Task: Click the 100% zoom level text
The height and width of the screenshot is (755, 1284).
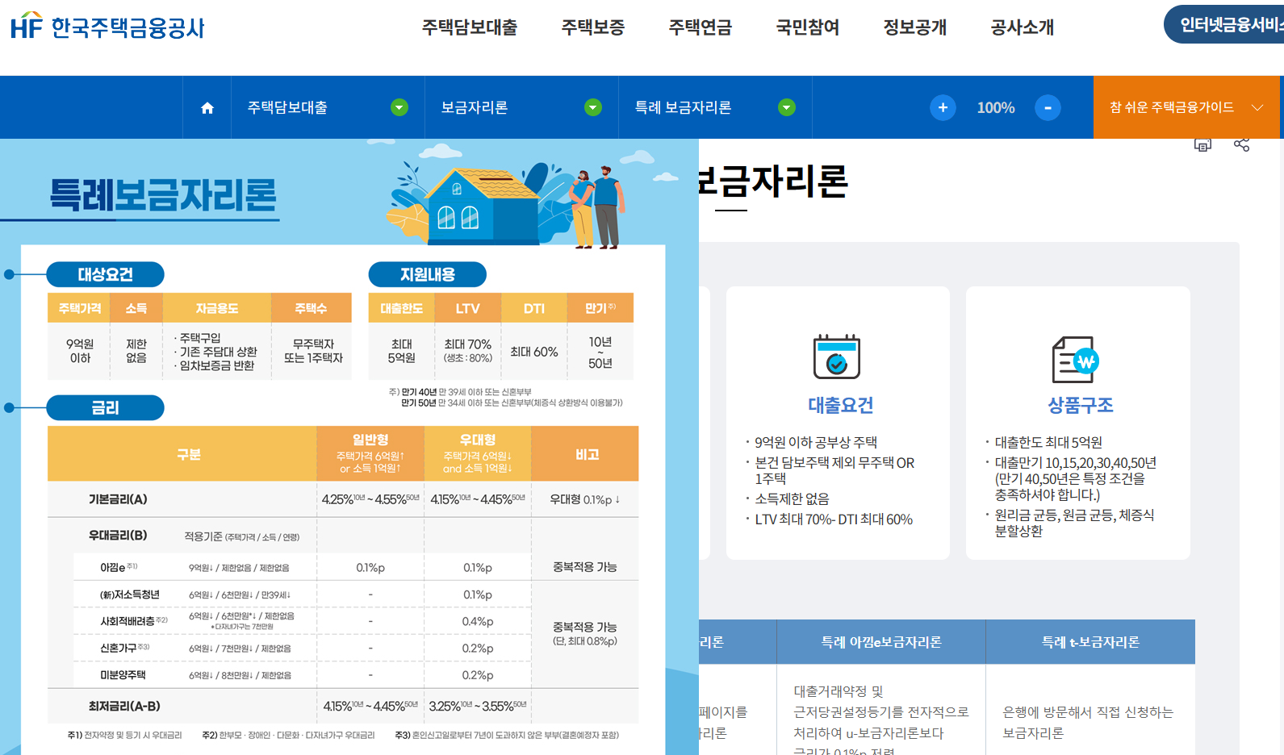Action: [996, 107]
